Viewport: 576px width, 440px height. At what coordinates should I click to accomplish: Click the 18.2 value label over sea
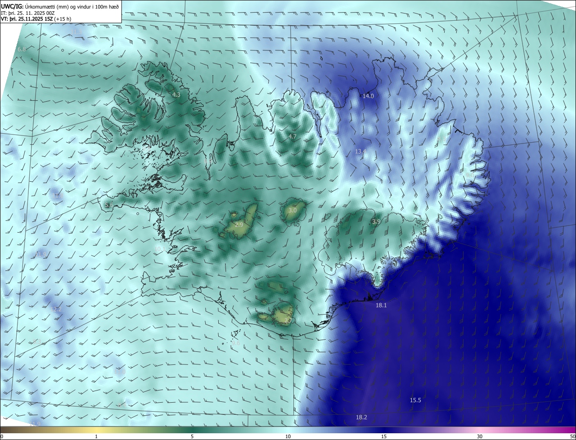coord(361,417)
